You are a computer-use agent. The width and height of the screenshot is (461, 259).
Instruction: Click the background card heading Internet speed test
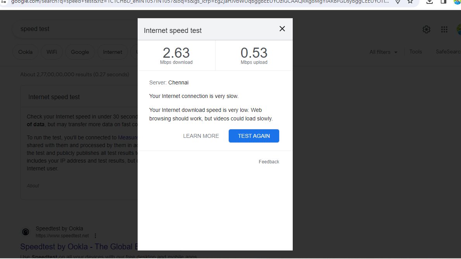pyautogui.click(x=54, y=97)
